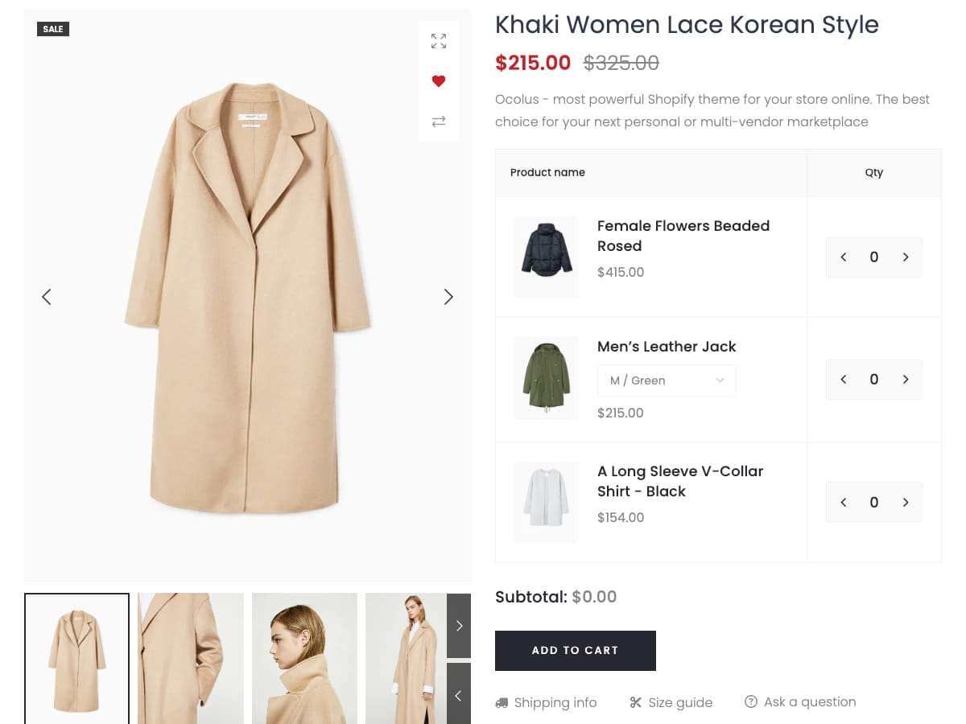The width and height of the screenshot is (966, 724).
Task: Go to previous main product image
Action: pos(47,297)
